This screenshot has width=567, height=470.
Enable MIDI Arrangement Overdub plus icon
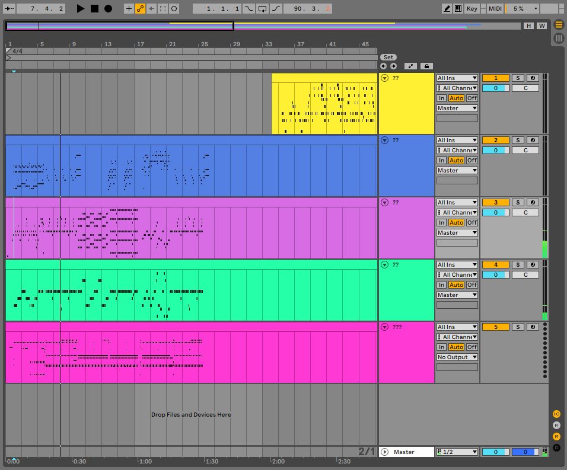(129, 9)
